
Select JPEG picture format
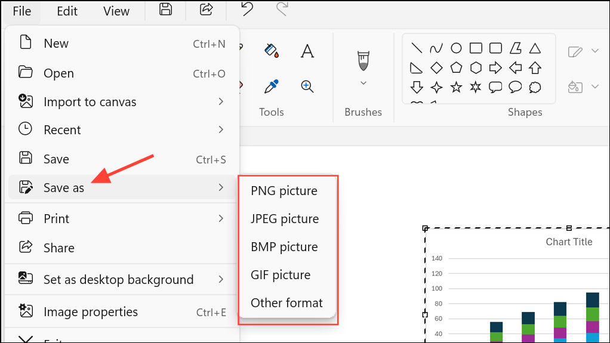pos(285,219)
